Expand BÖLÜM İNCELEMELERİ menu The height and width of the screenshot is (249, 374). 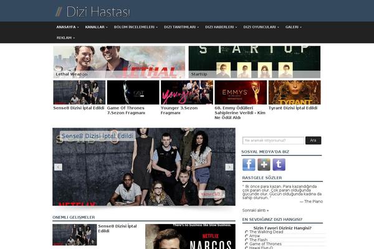pyautogui.click(x=136, y=27)
